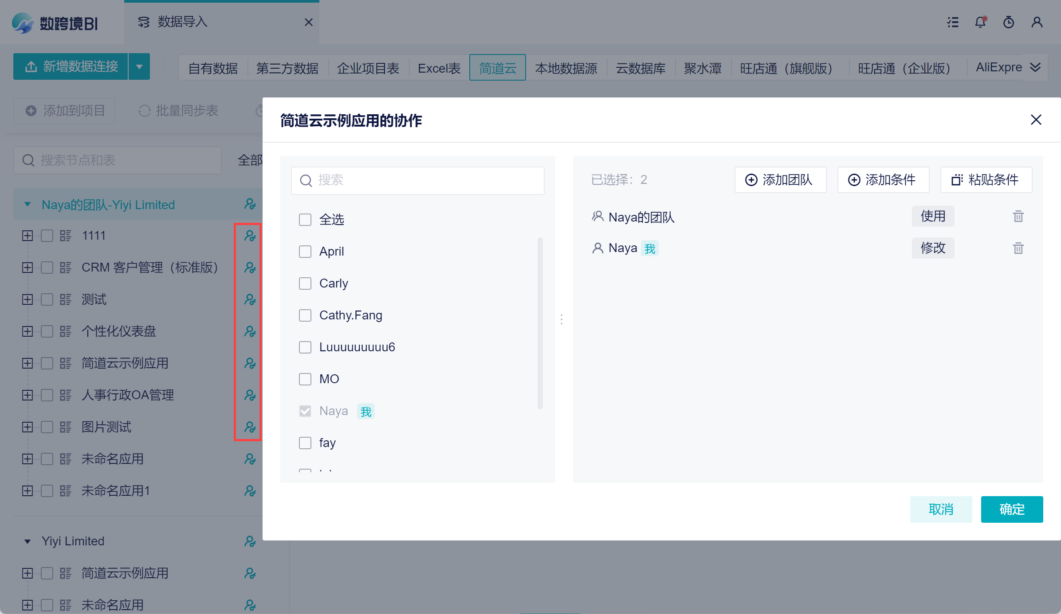The width and height of the screenshot is (1061, 614).
Task: Open the user profile icon
Action: [1037, 22]
